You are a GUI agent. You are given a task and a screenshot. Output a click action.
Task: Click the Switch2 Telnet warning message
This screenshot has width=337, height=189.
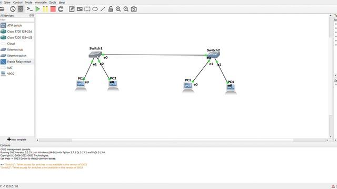42,167
